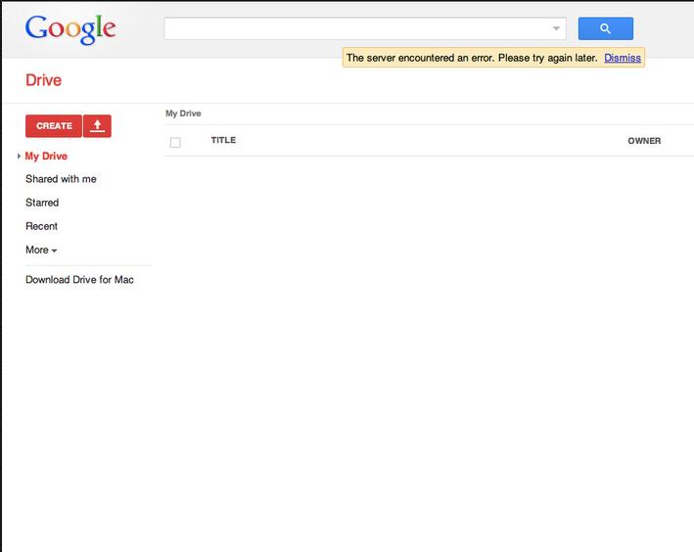Dismiss the server error message

point(623,58)
